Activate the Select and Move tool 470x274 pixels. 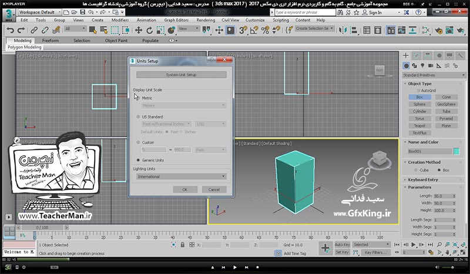coord(139,30)
